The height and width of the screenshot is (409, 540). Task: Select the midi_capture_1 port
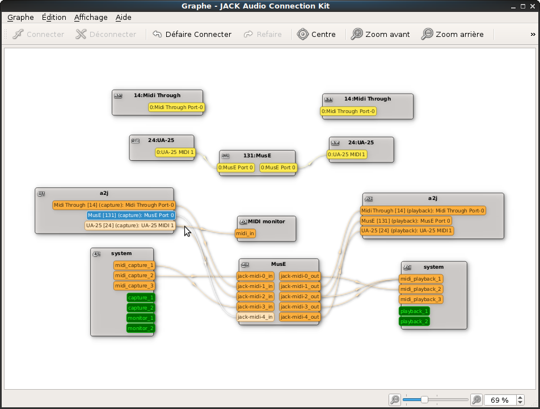[x=134, y=265]
